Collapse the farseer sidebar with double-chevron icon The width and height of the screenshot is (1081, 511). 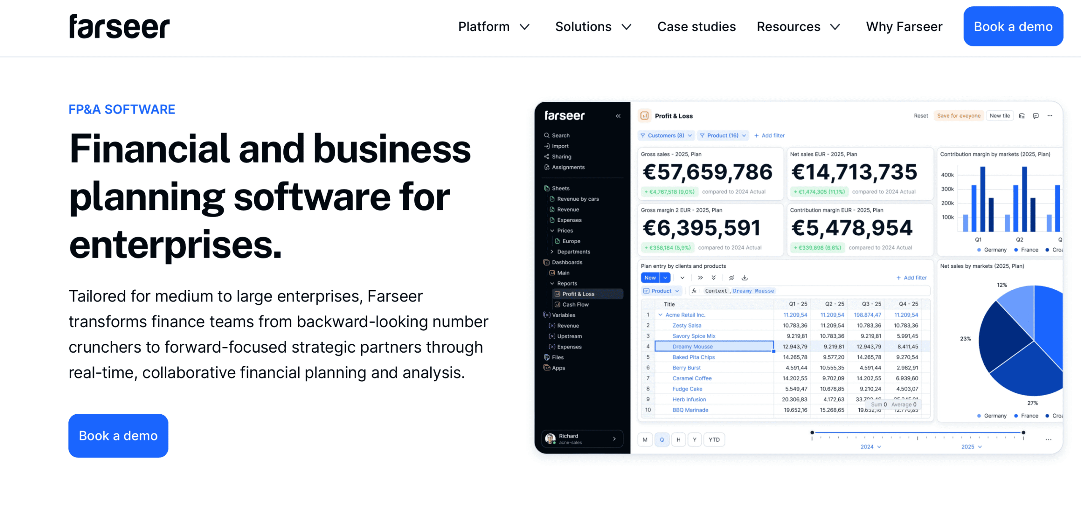pos(618,116)
